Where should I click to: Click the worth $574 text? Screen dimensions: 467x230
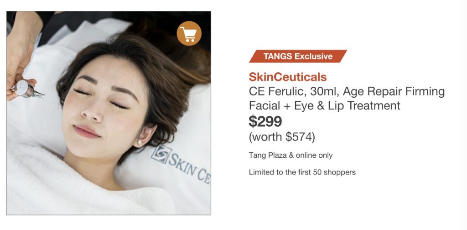pos(282,137)
